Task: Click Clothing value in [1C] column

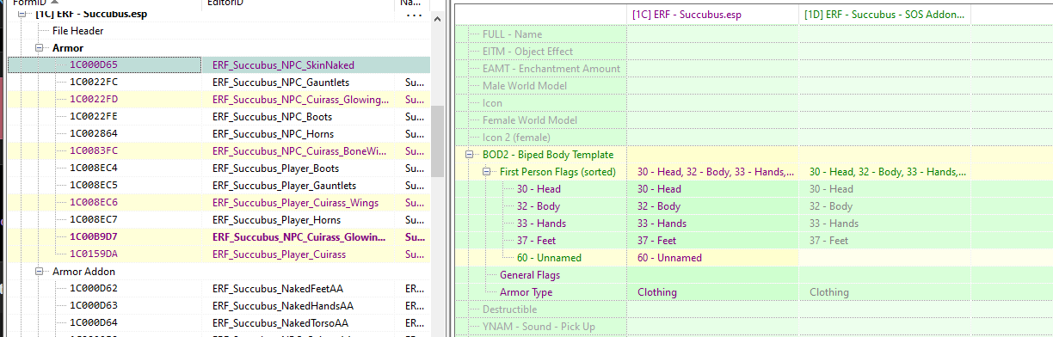Action: [656, 292]
